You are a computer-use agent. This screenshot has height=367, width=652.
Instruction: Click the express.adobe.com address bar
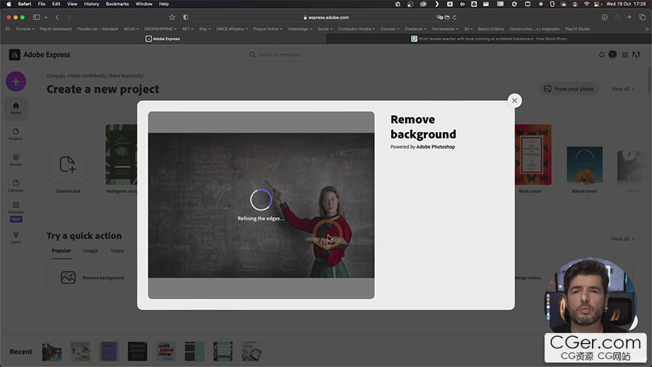point(326,18)
